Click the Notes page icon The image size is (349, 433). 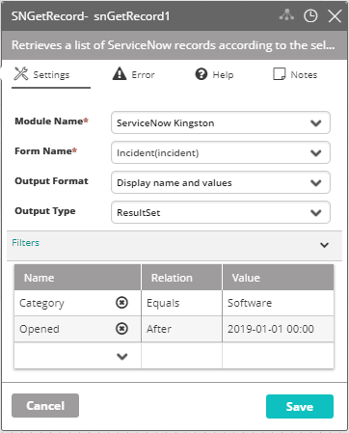(279, 74)
